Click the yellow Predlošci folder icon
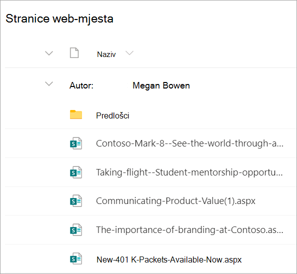 pos(76,114)
